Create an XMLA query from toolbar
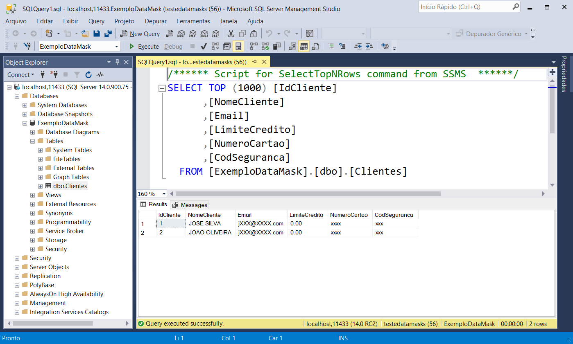 (204, 34)
